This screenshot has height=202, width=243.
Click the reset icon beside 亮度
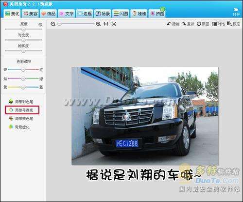click(x=40, y=25)
